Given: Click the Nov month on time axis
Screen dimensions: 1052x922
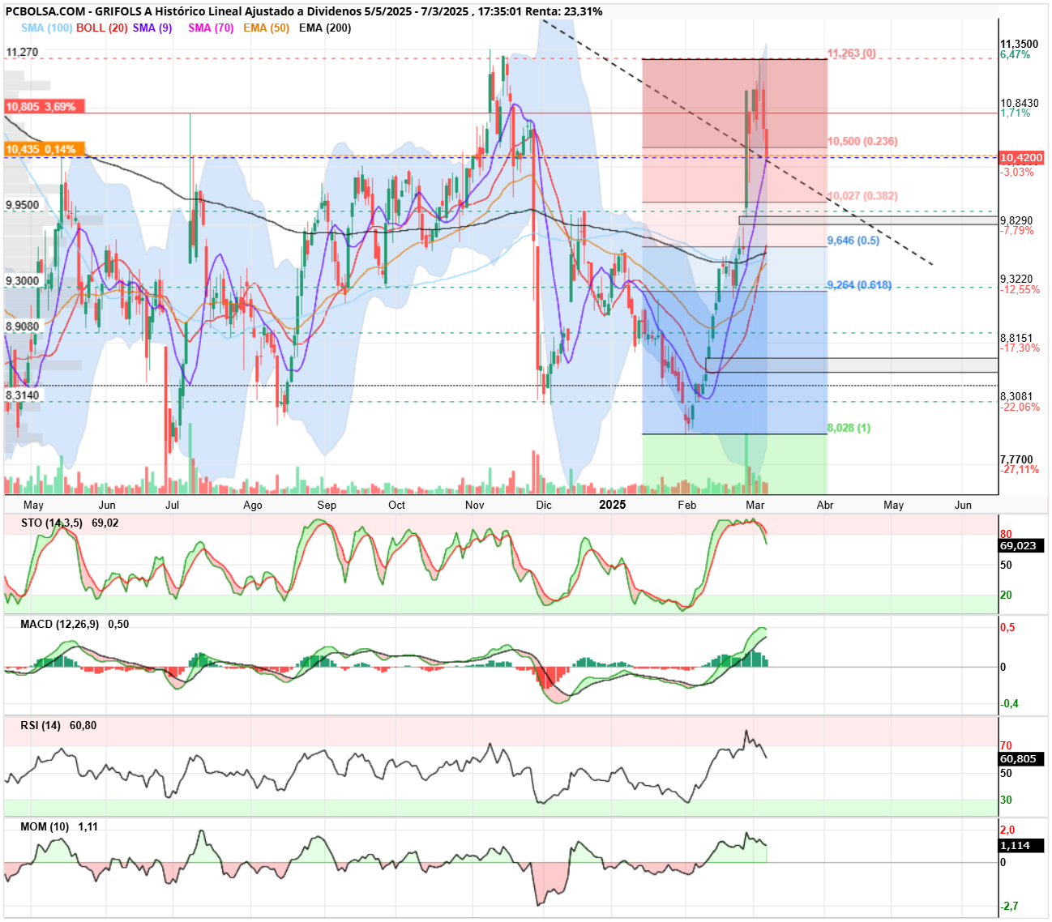Looking at the screenshot, I should click(475, 505).
